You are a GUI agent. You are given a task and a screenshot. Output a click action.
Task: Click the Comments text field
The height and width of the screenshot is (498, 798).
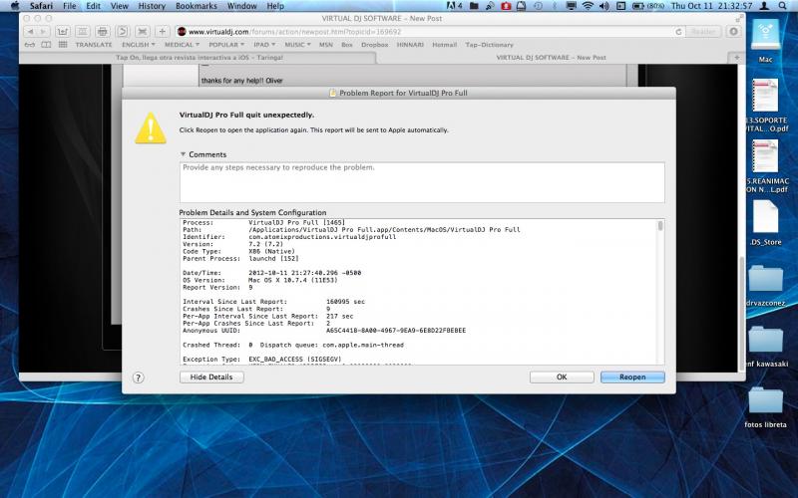(x=422, y=182)
